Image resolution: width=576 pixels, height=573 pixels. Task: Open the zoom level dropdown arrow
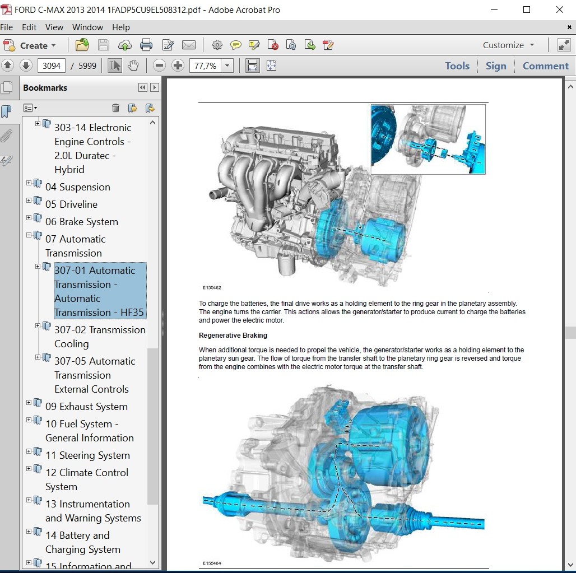coord(227,66)
